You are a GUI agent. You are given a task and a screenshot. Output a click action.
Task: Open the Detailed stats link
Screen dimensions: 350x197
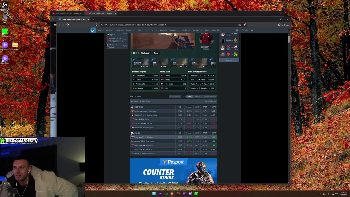(211, 101)
